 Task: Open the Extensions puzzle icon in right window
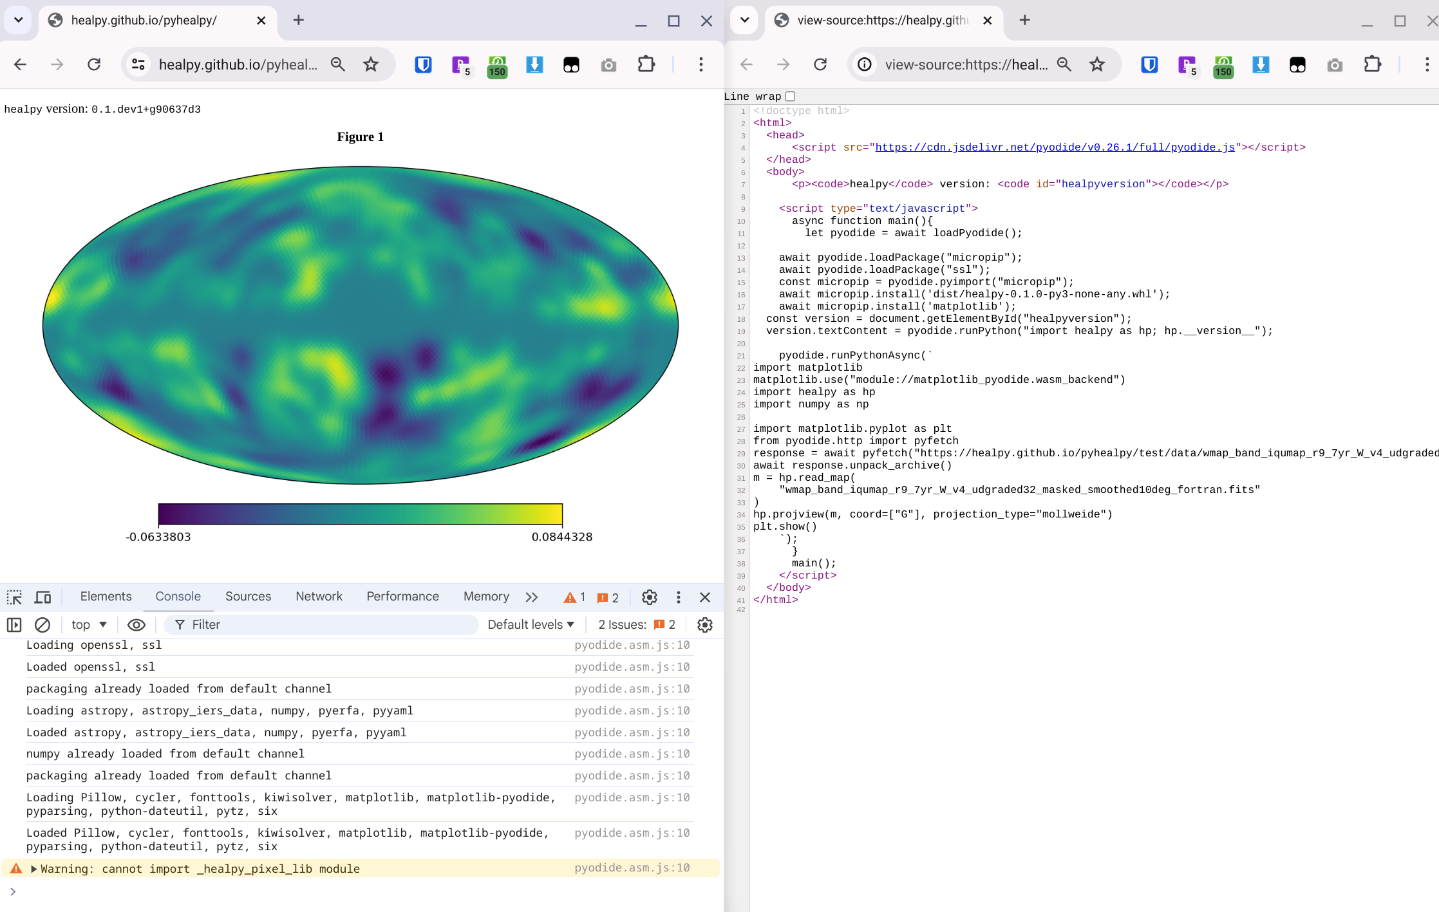coord(1372,64)
